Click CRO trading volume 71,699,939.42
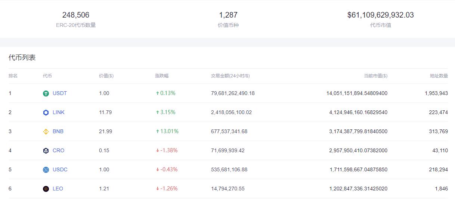Screen dimensions: 455x199 point(228,150)
